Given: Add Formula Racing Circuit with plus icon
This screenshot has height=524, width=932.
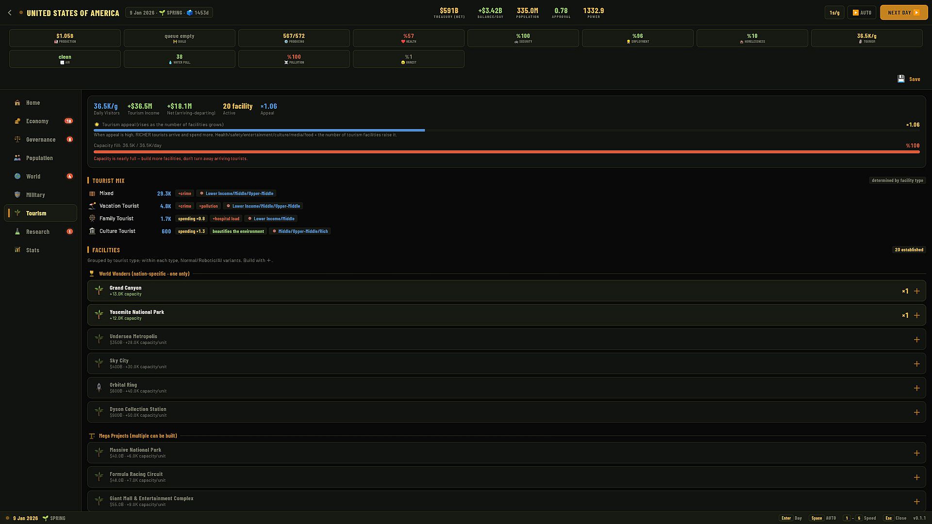Looking at the screenshot, I should [x=916, y=477].
